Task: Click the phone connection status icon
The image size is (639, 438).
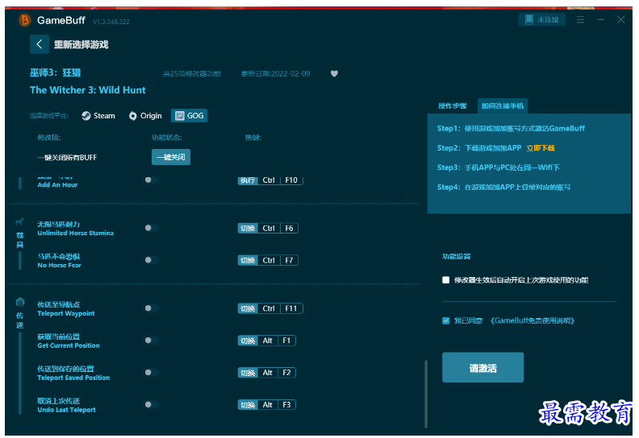Action: tap(529, 19)
